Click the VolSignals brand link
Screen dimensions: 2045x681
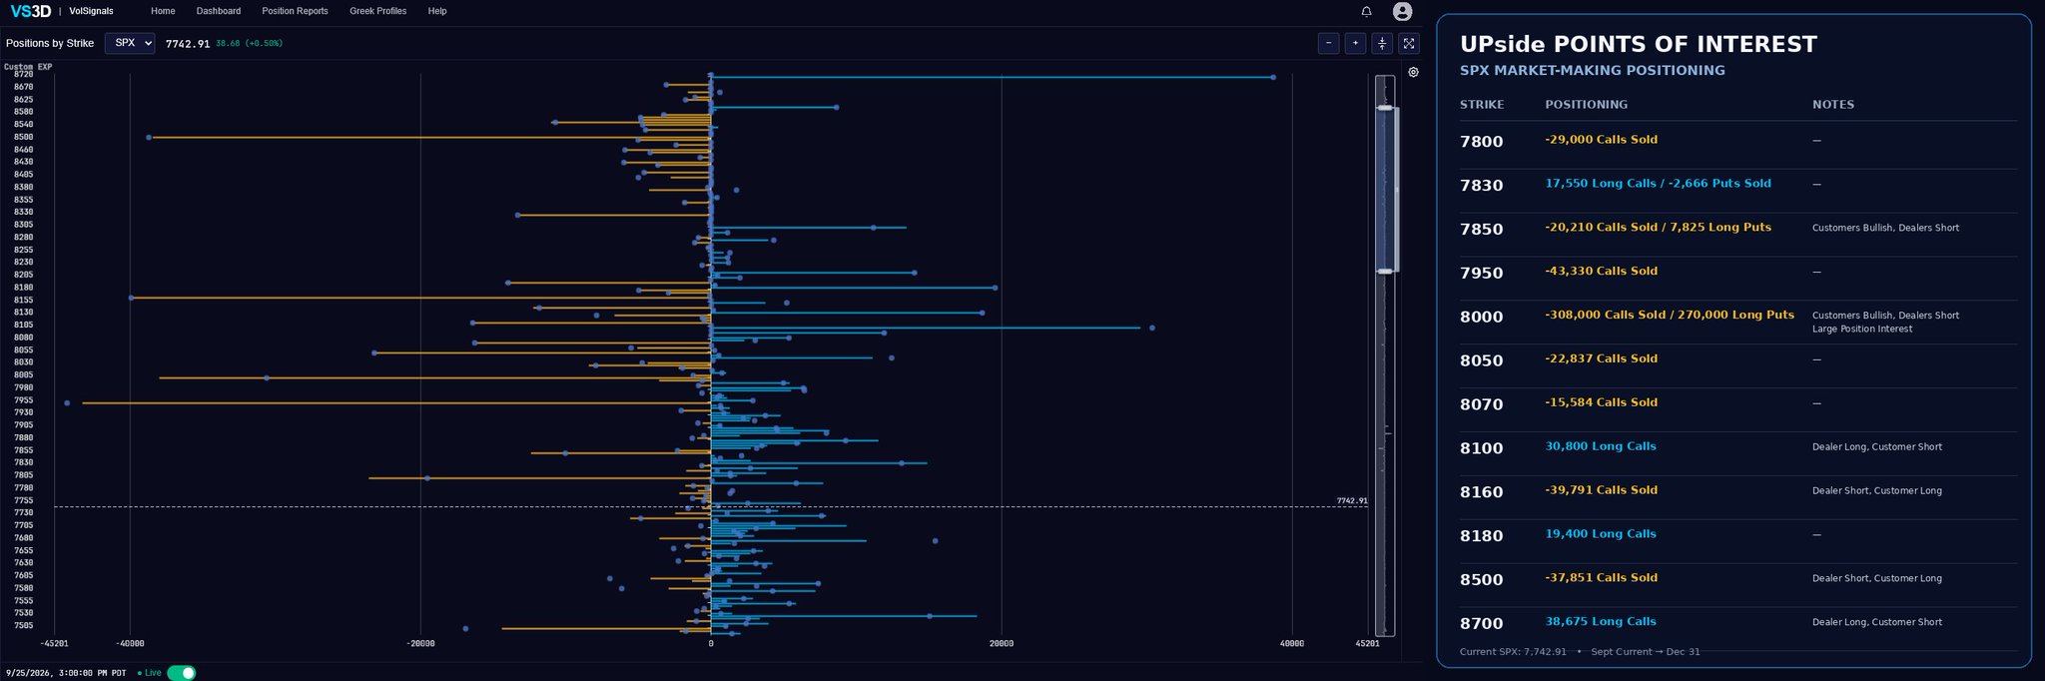[91, 11]
